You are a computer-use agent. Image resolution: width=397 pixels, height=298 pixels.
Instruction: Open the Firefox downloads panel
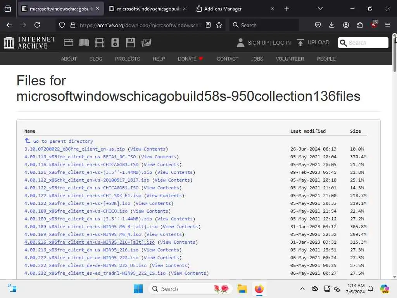(332, 25)
